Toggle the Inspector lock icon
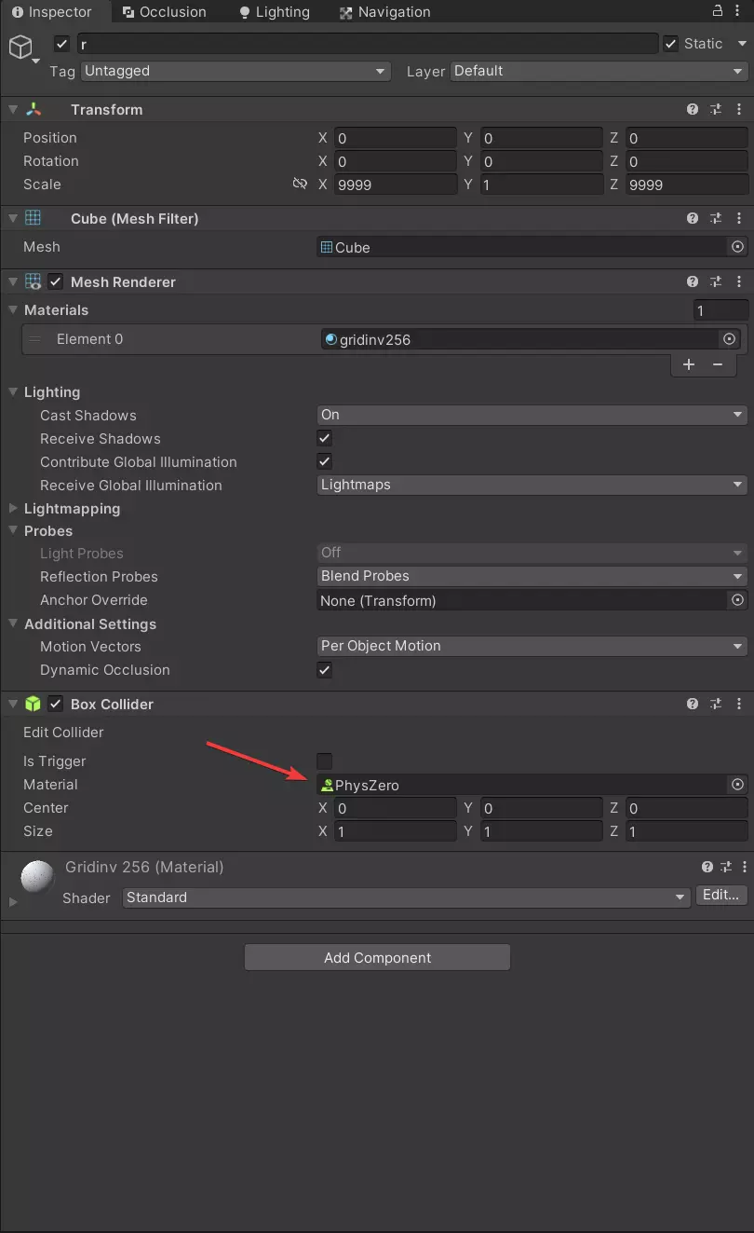 tap(718, 11)
